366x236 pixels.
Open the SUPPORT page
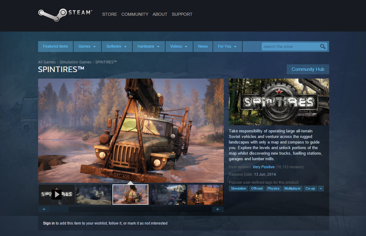click(x=182, y=14)
